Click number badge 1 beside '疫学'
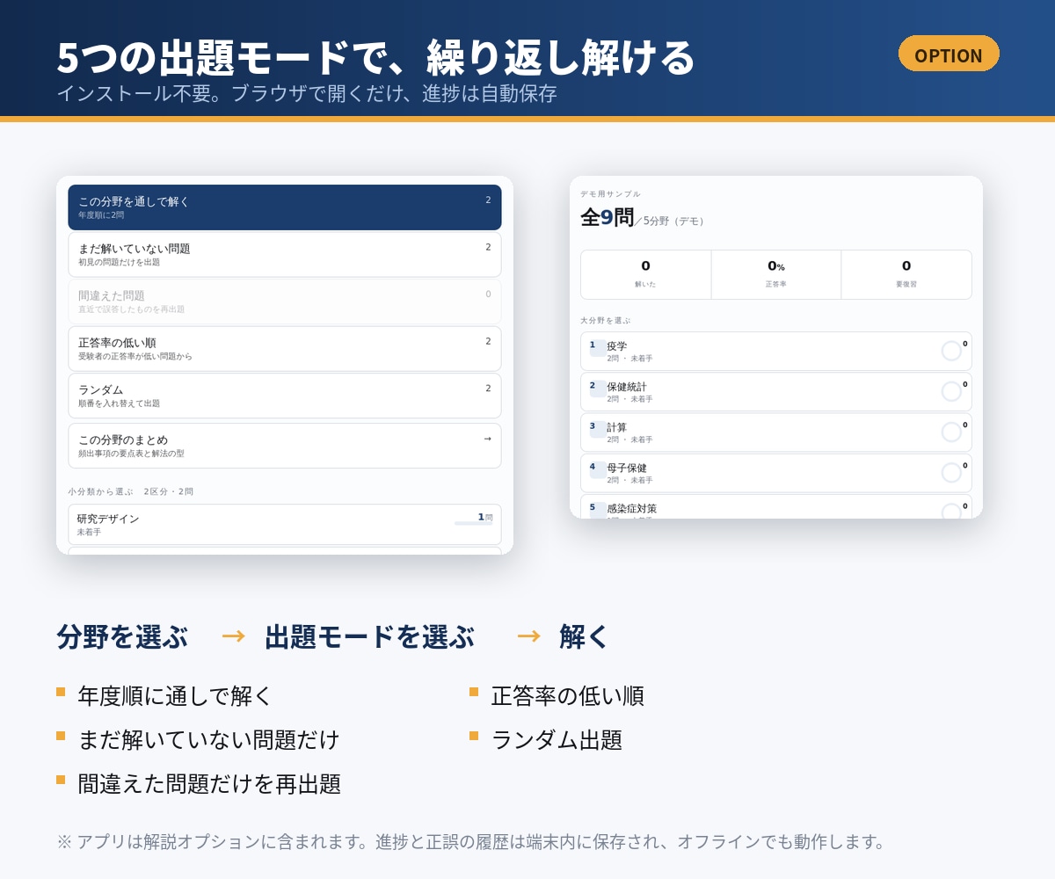The width and height of the screenshot is (1055, 879). tap(597, 348)
